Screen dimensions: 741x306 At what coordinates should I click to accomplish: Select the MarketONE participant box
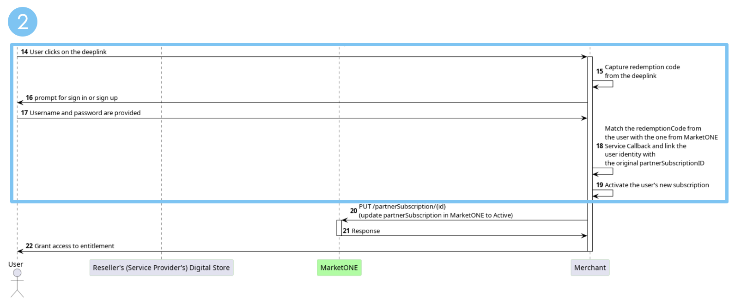point(339,268)
